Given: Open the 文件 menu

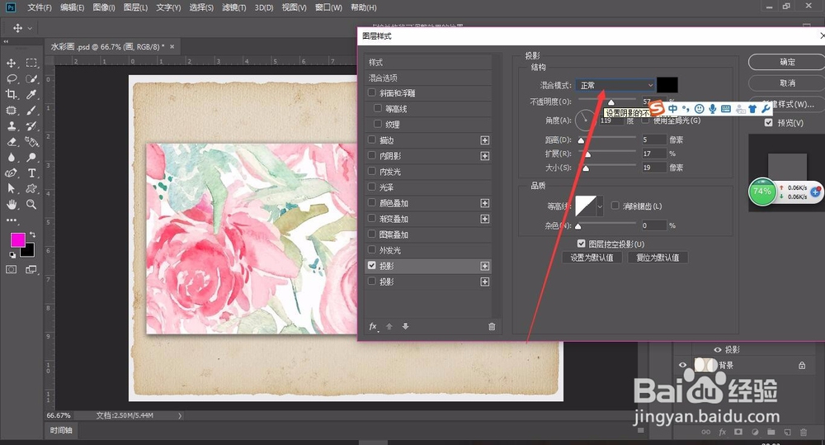Looking at the screenshot, I should pyautogui.click(x=40, y=7).
